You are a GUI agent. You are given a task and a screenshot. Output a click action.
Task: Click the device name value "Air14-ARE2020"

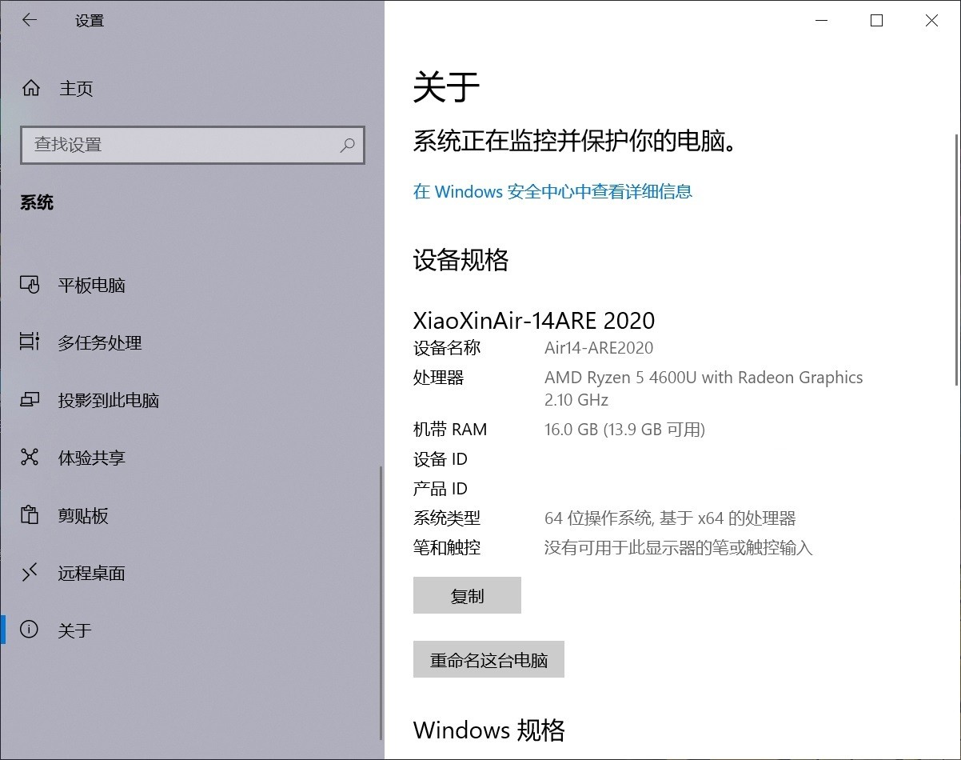(599, 348)
